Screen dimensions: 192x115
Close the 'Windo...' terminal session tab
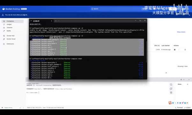click(188, 84)
